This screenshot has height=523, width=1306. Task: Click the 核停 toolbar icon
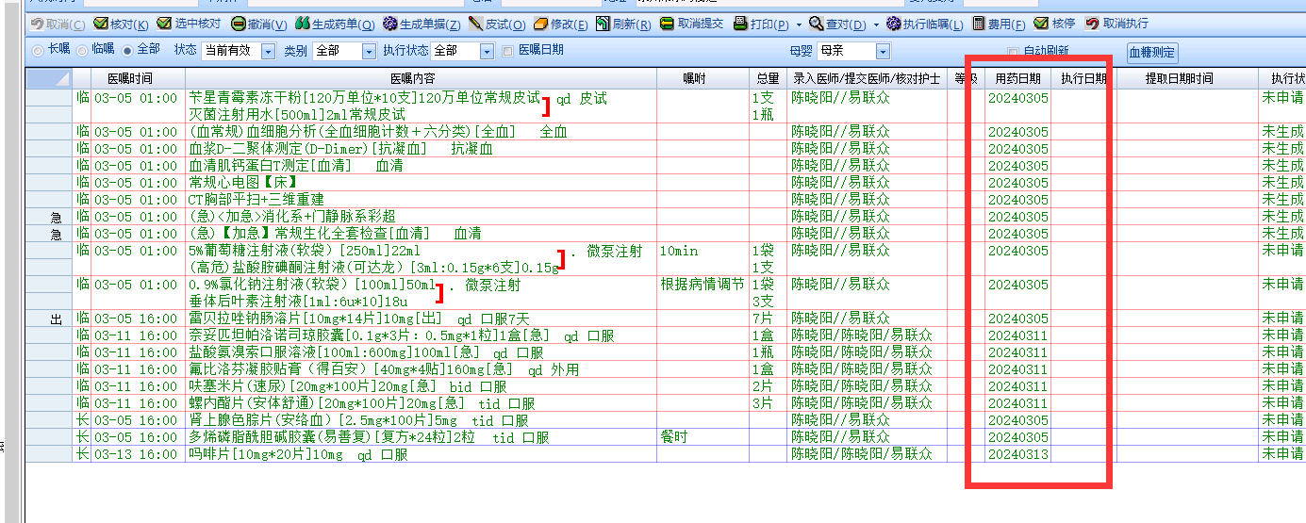pos(1041,24)
